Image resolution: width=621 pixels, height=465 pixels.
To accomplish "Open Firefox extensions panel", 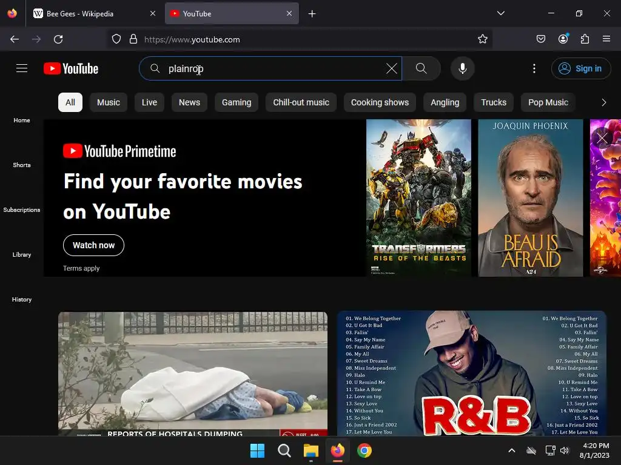I will point(585,39).
